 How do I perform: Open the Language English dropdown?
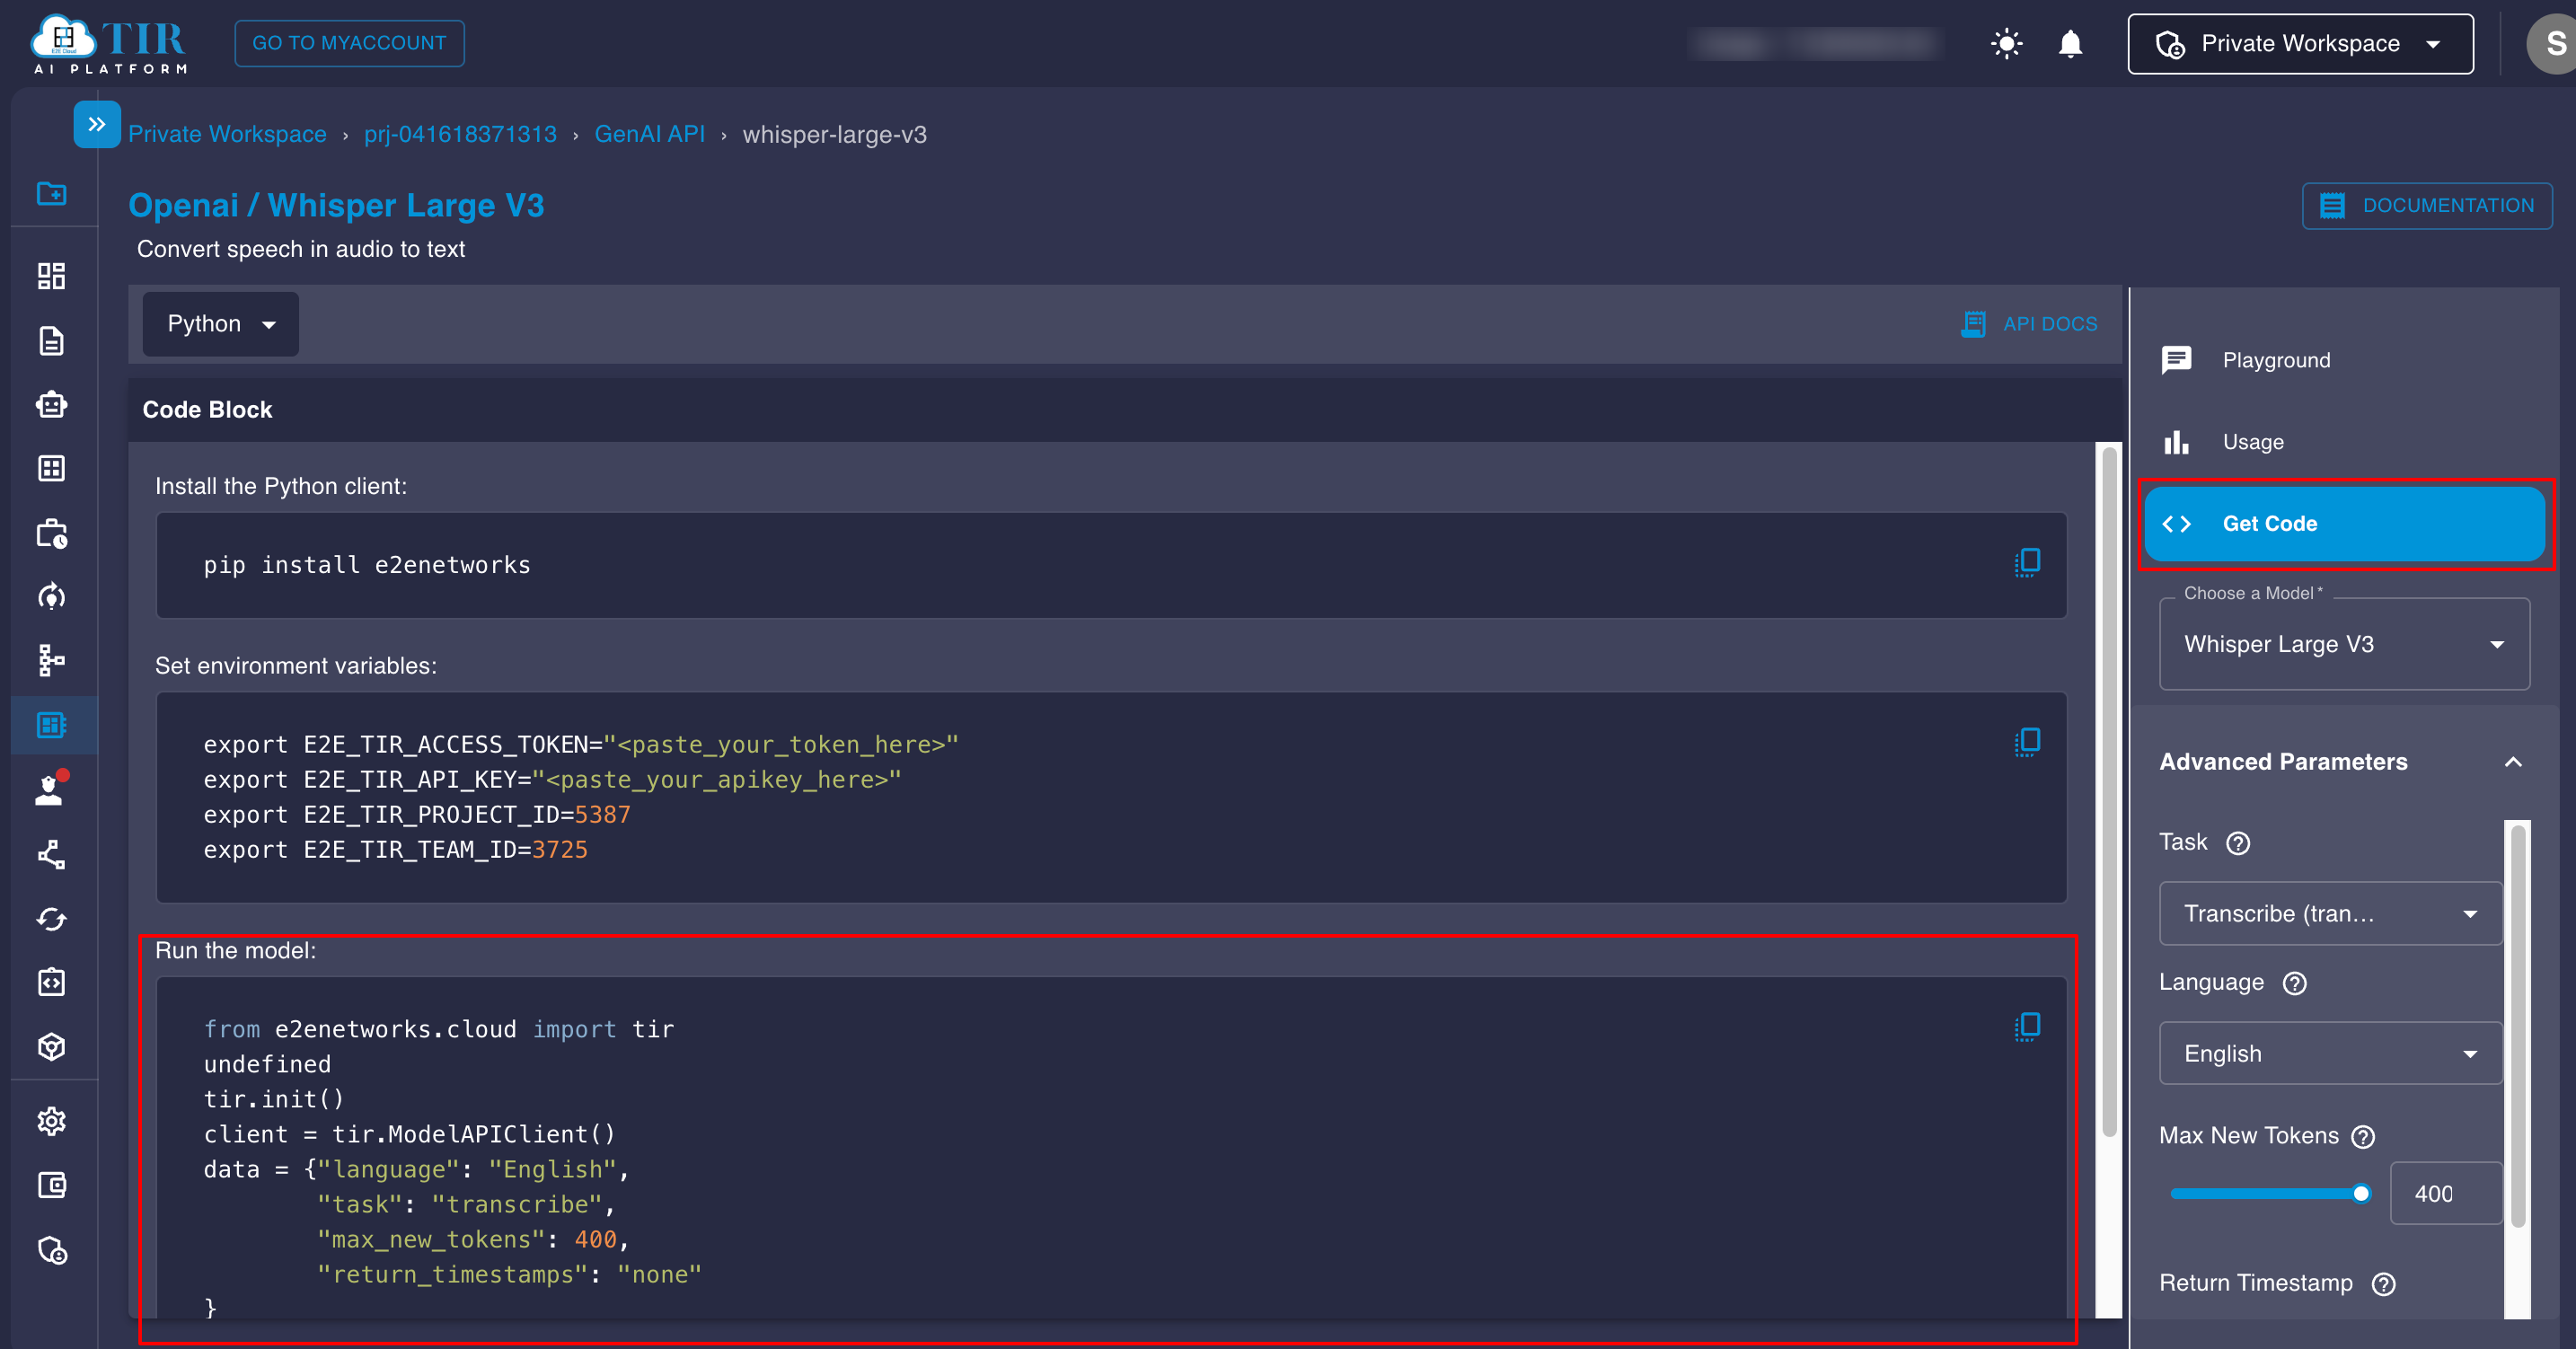tap(2330, 1054)
